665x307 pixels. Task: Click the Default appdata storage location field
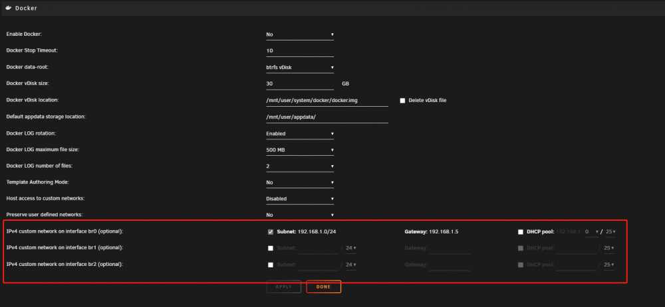pos(327,117)
